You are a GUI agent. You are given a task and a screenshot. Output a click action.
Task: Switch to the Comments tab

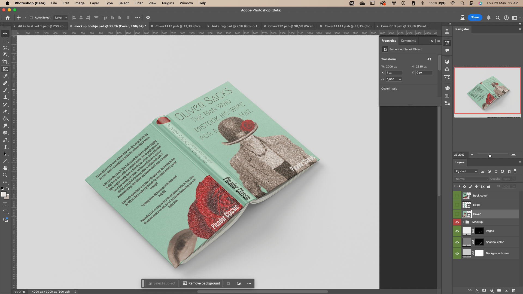pos(408,41)
